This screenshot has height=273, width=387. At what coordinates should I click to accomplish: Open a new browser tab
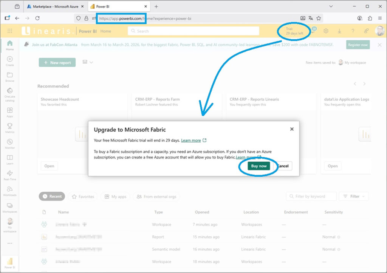click(x=156, y=6)
